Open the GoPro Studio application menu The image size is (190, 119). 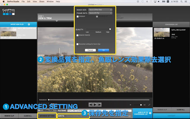tap(13, 1)
